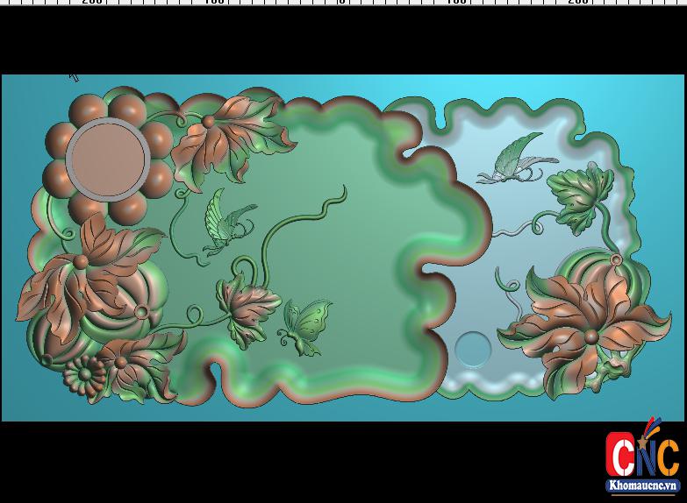Image resolution: width=687 pixels, height=503 pixels.
Task: Click the butterfly at the bottom center
Action: [x=306, y=327]
